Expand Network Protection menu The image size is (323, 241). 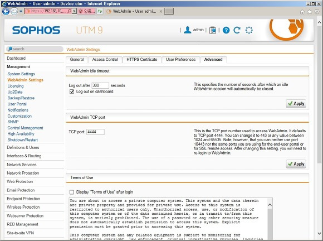tap(34, 173)
